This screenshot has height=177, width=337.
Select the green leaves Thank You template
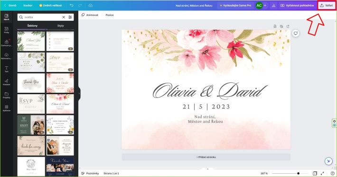coord(31,41)
